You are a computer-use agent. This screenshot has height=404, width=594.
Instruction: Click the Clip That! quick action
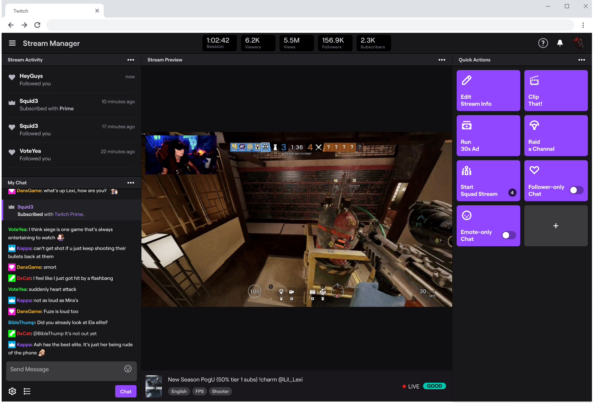[555, 91]
